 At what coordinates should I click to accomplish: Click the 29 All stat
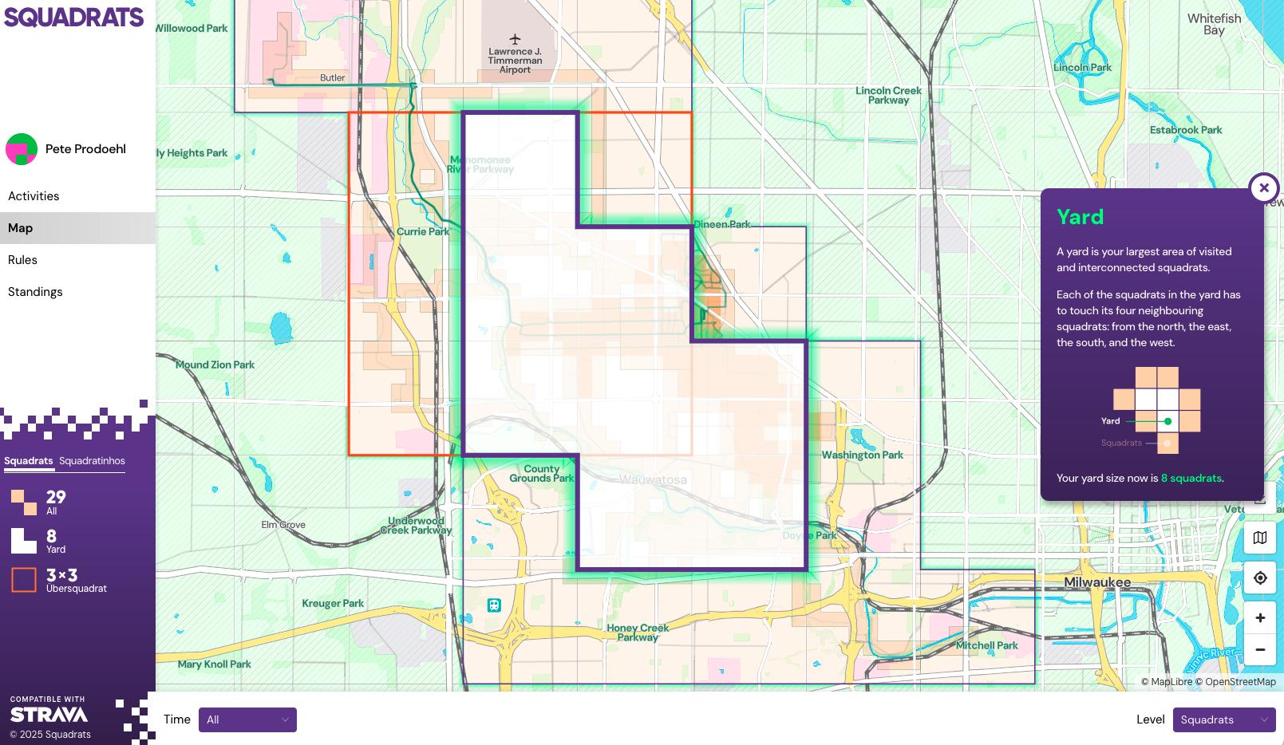coord(56,503)
